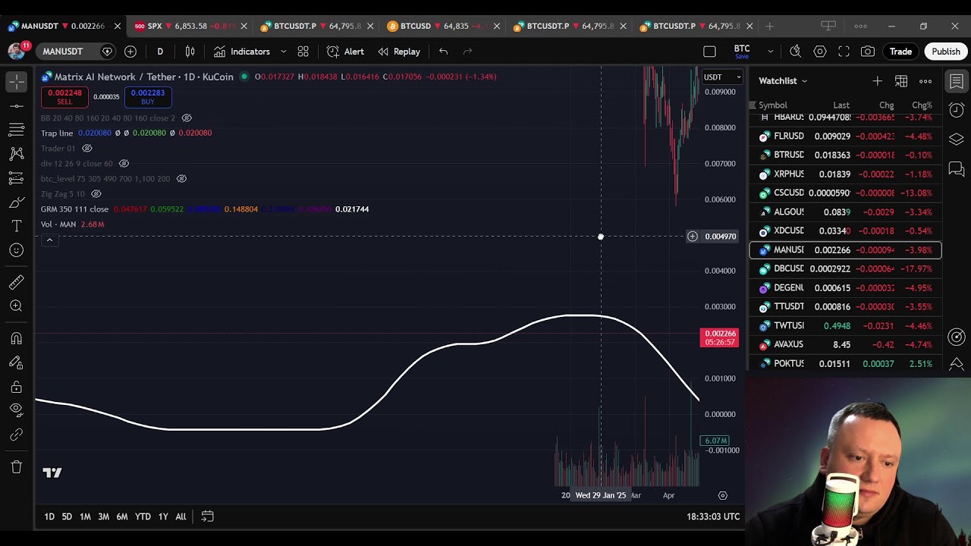Toggle magnet mode for drawings

[17, 338]
